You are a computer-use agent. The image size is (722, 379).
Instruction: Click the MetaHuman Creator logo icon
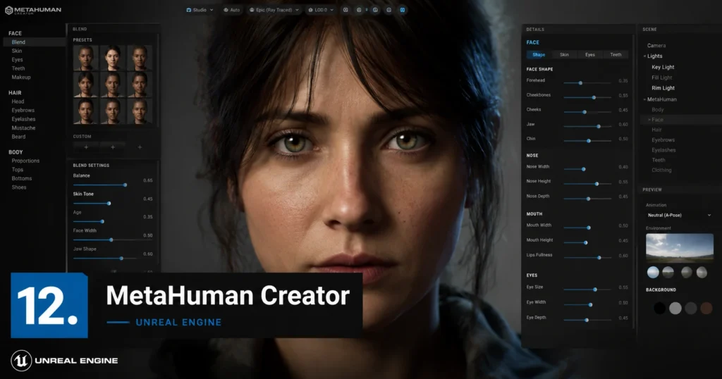click(x=8, y=10)
